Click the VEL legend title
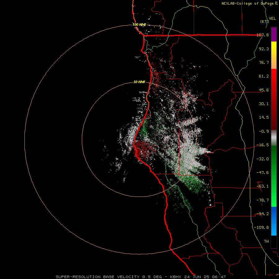 point(272,19)
